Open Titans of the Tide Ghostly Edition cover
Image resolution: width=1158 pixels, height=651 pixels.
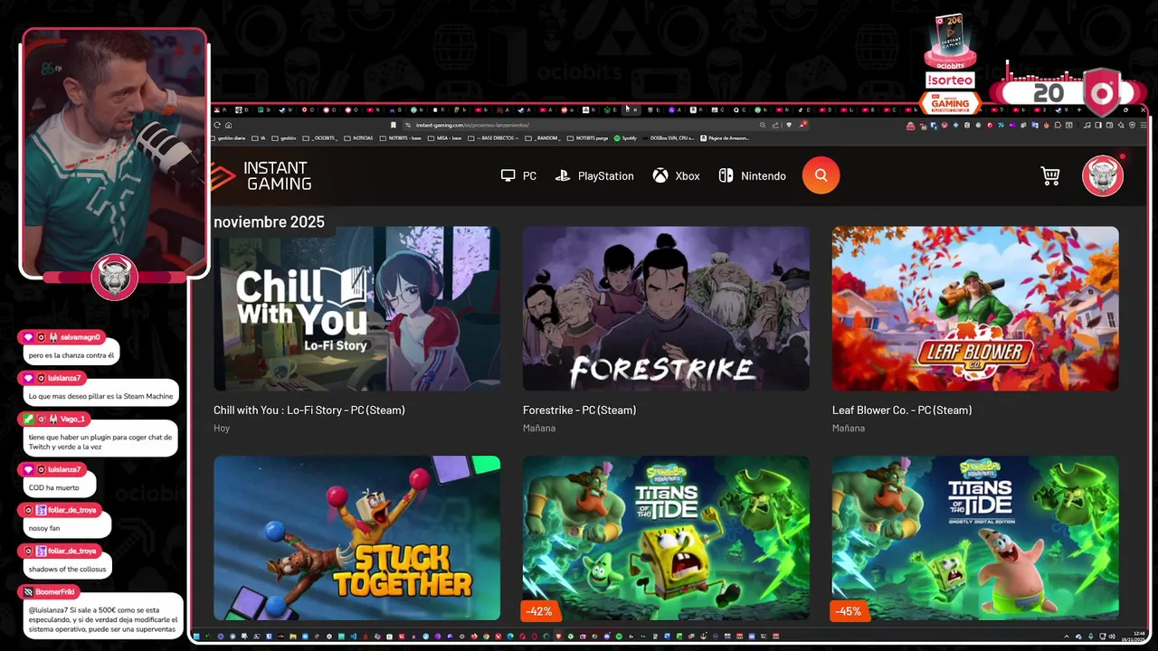[x=975, y=538]
